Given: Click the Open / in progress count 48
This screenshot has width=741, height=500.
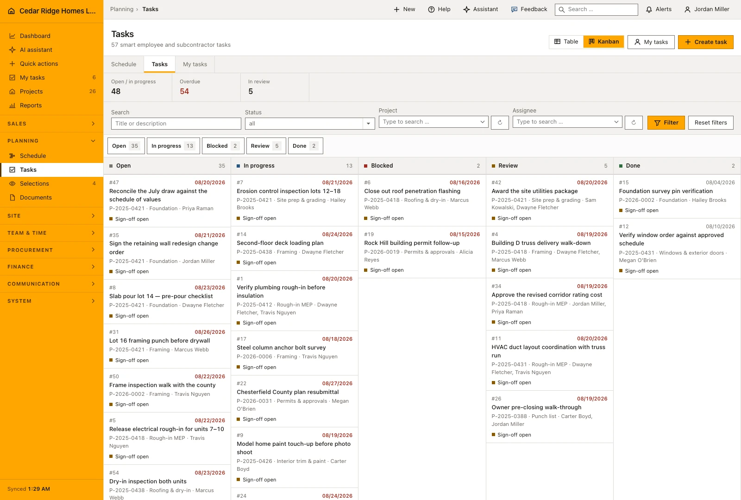Looking at the screenshot, I should tap(116, 92).
